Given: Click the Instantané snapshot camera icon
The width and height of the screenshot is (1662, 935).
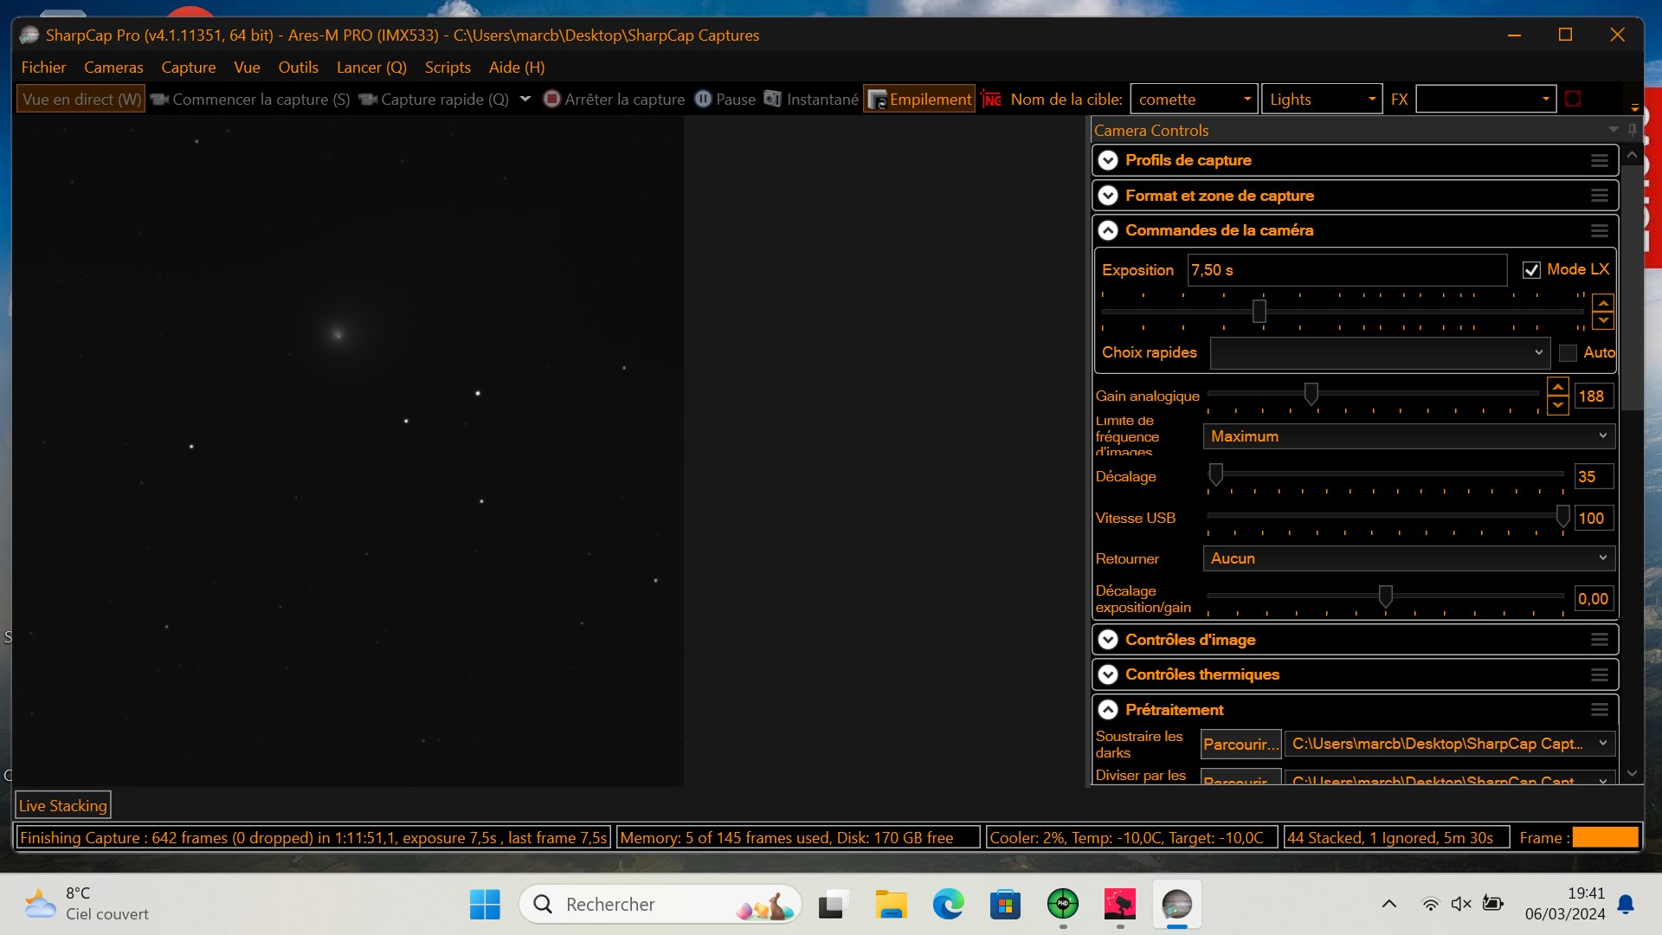Looking at the screenshot, I should pos(772,100).
